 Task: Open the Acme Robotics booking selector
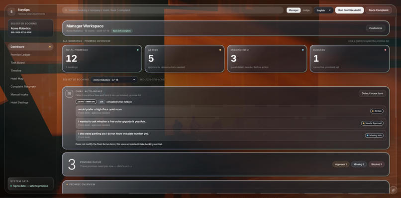click(x=114, y=80)
